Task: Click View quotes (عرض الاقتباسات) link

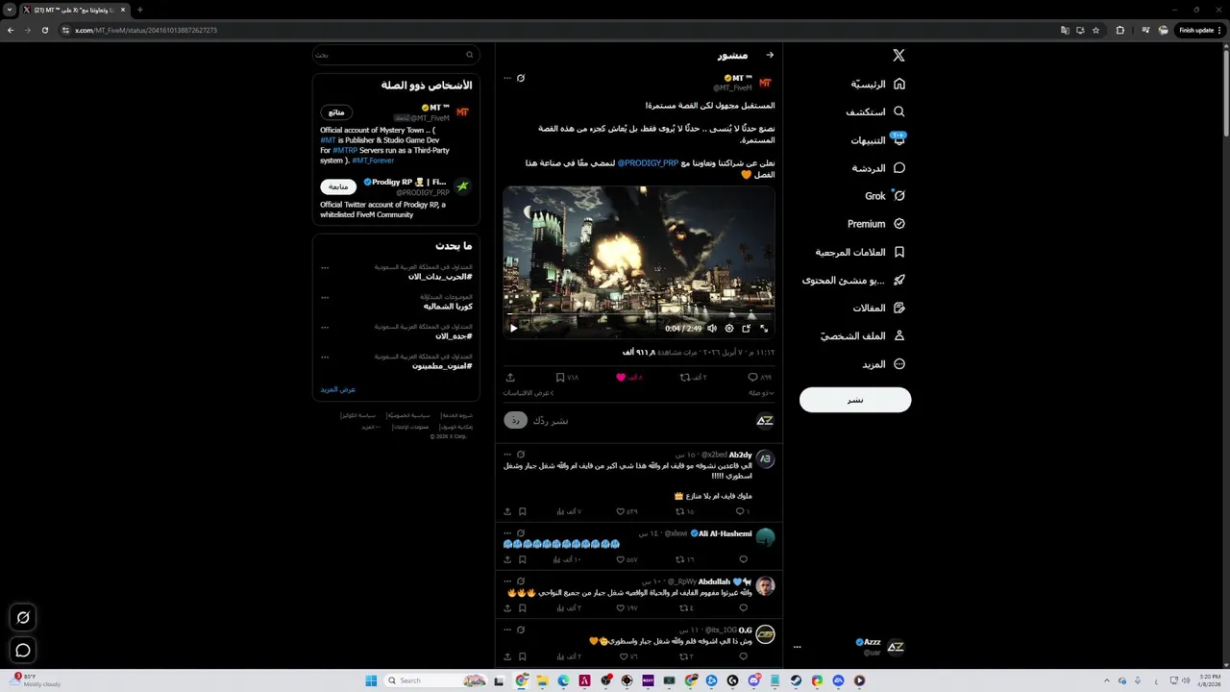Action: (x=529, y=393)
